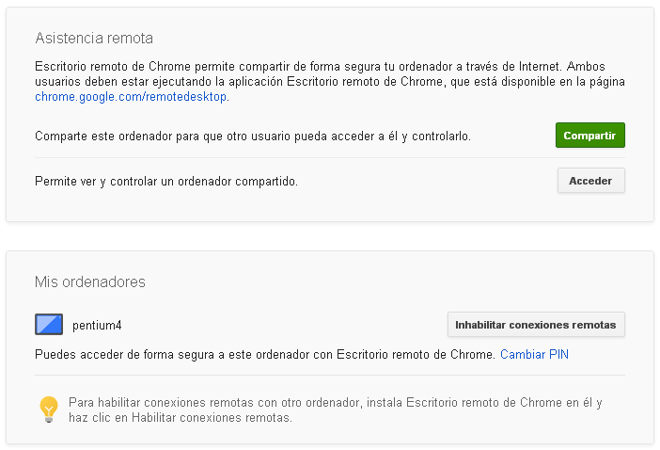Click the Acceder button
The width and height of the screenshot is (660, 450).
pyautogui.click(x=591, y=181)
